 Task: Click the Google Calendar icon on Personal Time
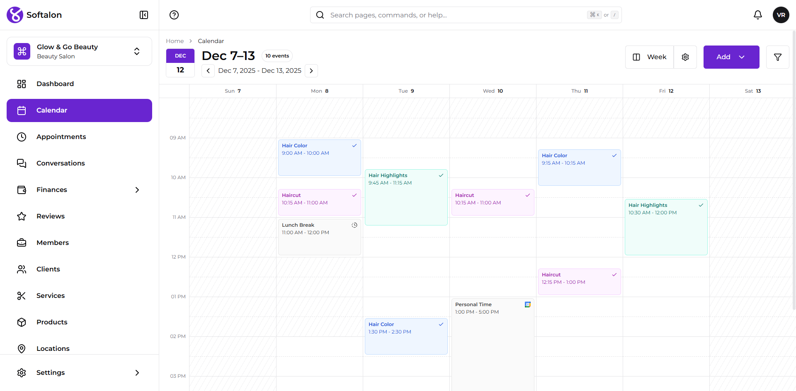[528, 305]
